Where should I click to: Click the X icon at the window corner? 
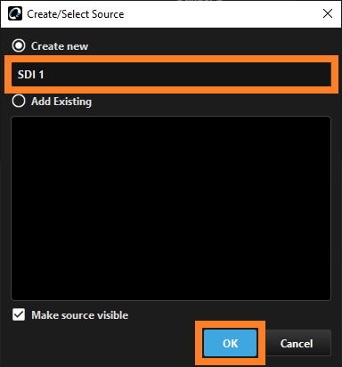328,13
